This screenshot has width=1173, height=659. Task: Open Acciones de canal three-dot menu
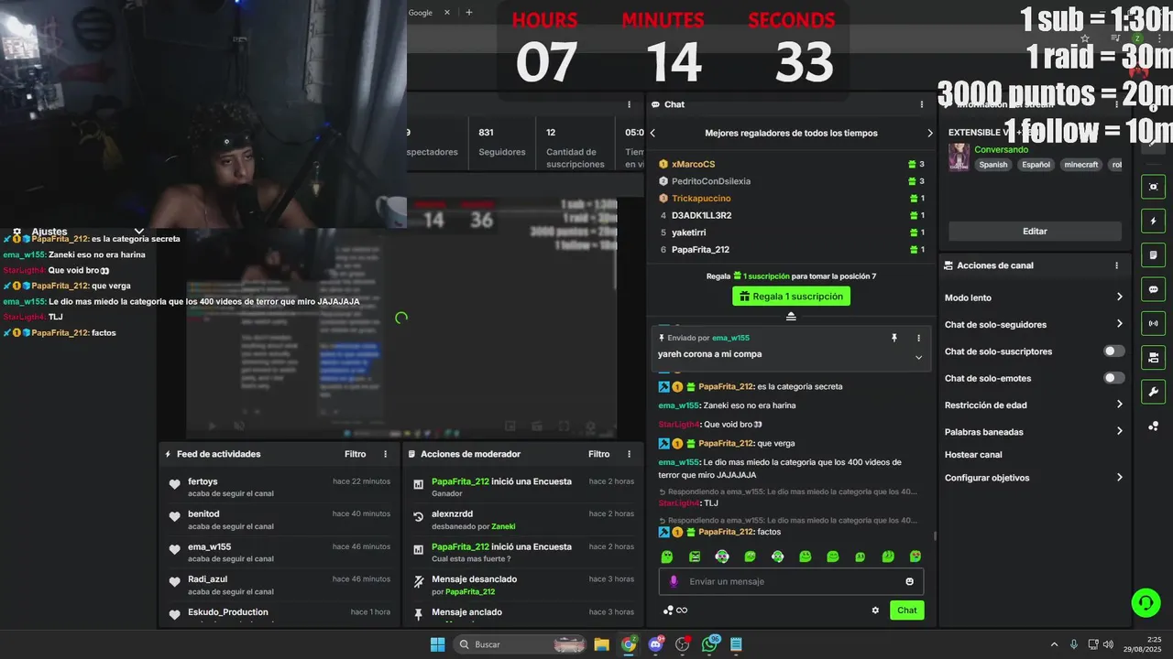click(1116, 265)
